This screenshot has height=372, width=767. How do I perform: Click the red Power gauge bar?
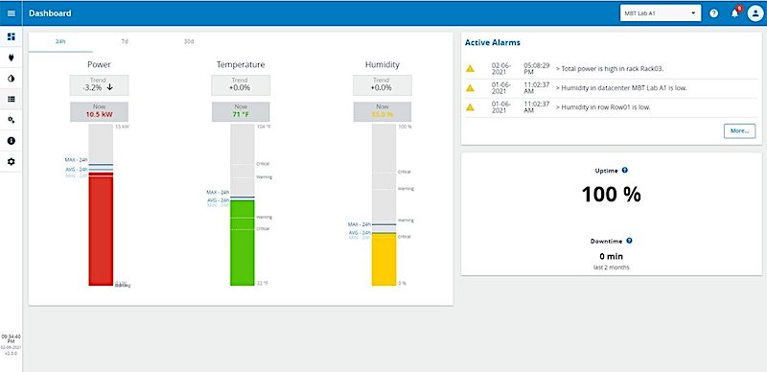(101, 229)
